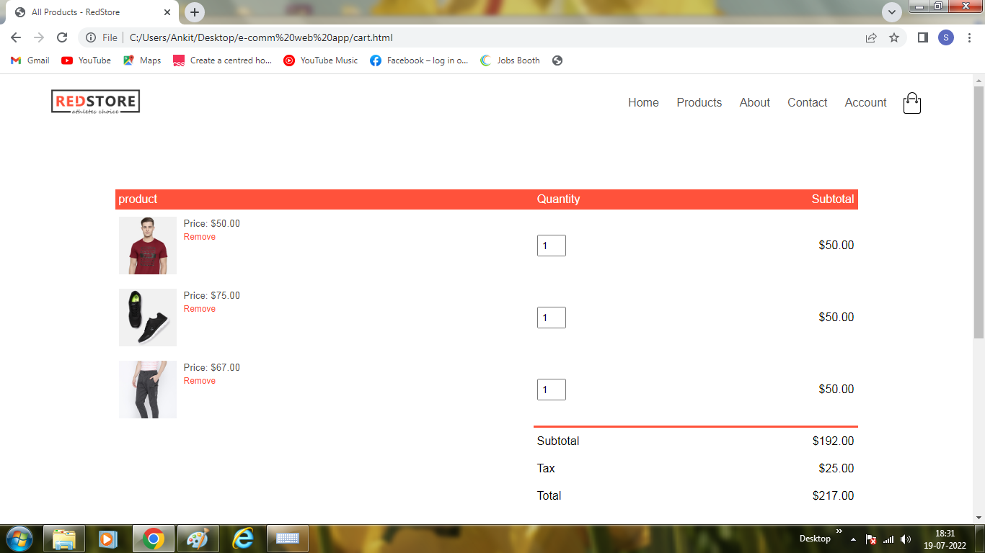The height and width of the screenshot is (553, 985).
Task: Remove the $67.00 pants item
Action: click(200, 381)
